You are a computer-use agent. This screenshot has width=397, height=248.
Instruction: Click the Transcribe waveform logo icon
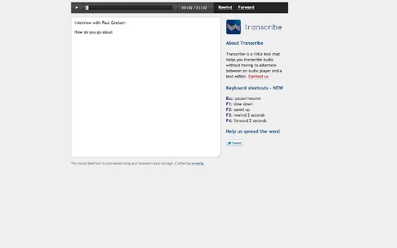(x=233, y=27)
